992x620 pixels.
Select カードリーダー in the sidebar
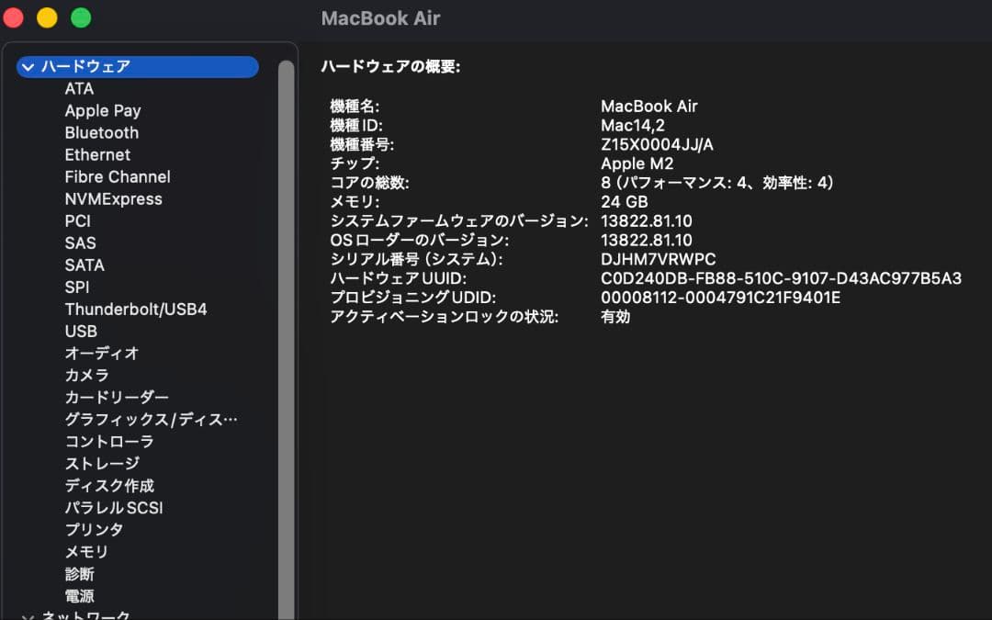pyautogui.click(x=117, y=398)
